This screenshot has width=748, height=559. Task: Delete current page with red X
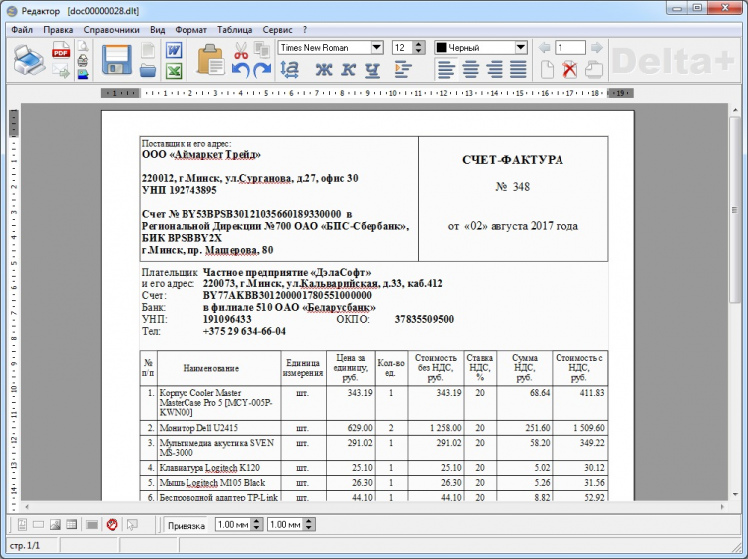click(570, 70)
